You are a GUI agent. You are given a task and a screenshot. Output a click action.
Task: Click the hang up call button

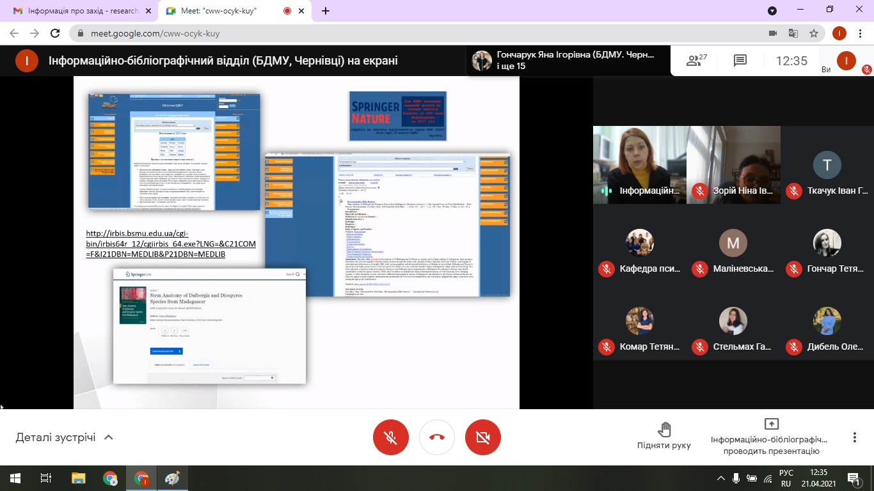437,437
